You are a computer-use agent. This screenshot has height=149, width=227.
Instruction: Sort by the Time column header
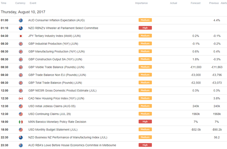click(3, 3)
